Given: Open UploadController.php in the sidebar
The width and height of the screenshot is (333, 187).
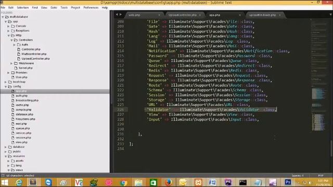Looking at the screenshot, I should (x=35, y=59).
